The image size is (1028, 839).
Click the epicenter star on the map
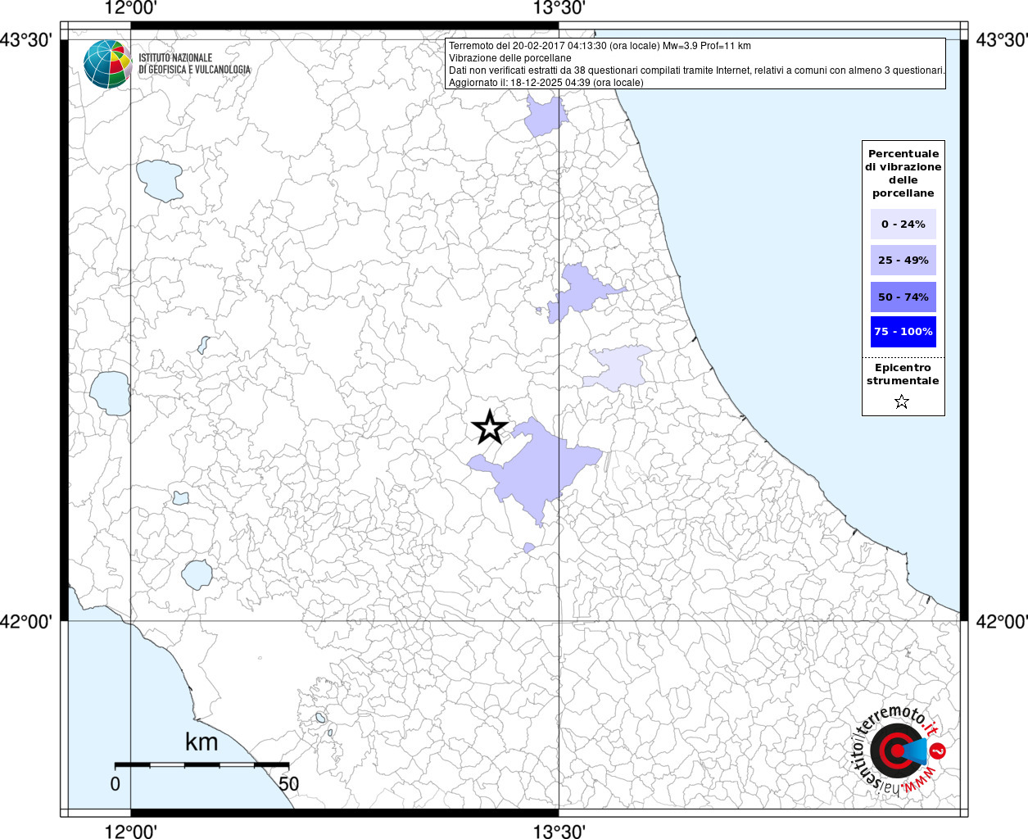pos(490,428)
